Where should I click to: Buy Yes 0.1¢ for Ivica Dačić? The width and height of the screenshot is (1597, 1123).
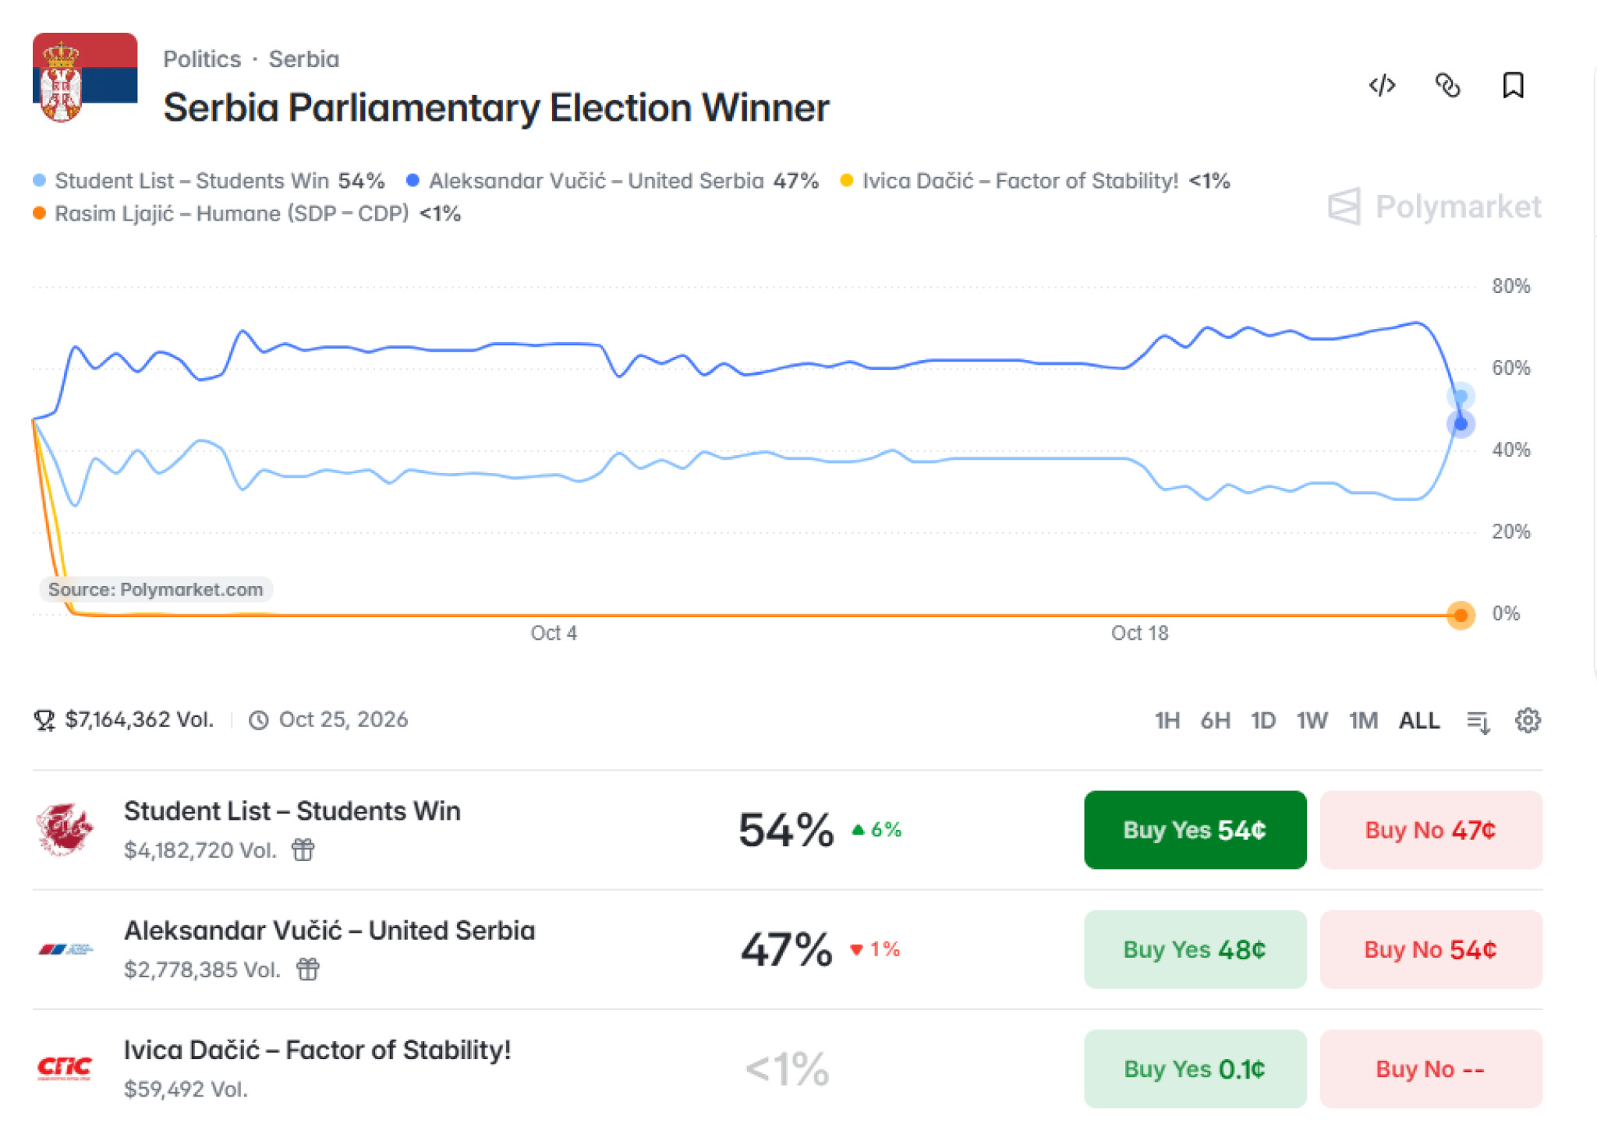[x=1195, y=1068]
